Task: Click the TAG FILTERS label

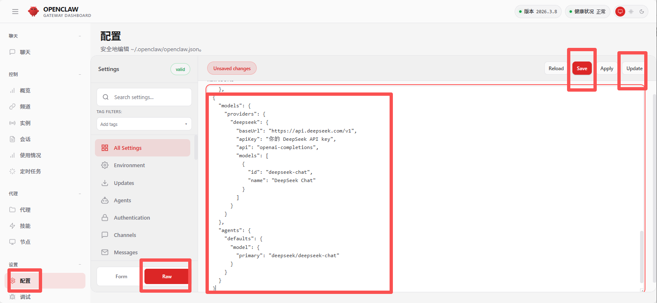Action: (x=109, y=112)
